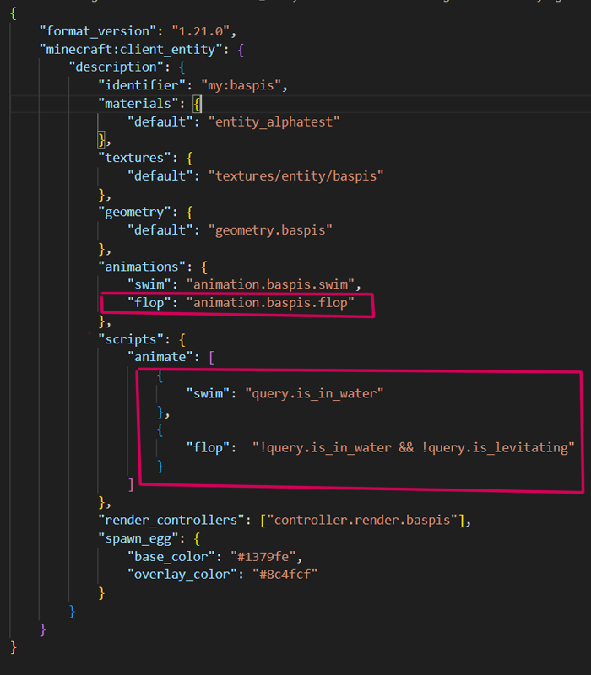Click the "scripts" key
Screen dimensions: 591x675
tap(131, 339)
